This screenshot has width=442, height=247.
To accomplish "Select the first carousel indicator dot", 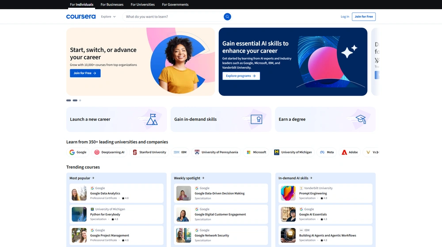I will (69, 101).
